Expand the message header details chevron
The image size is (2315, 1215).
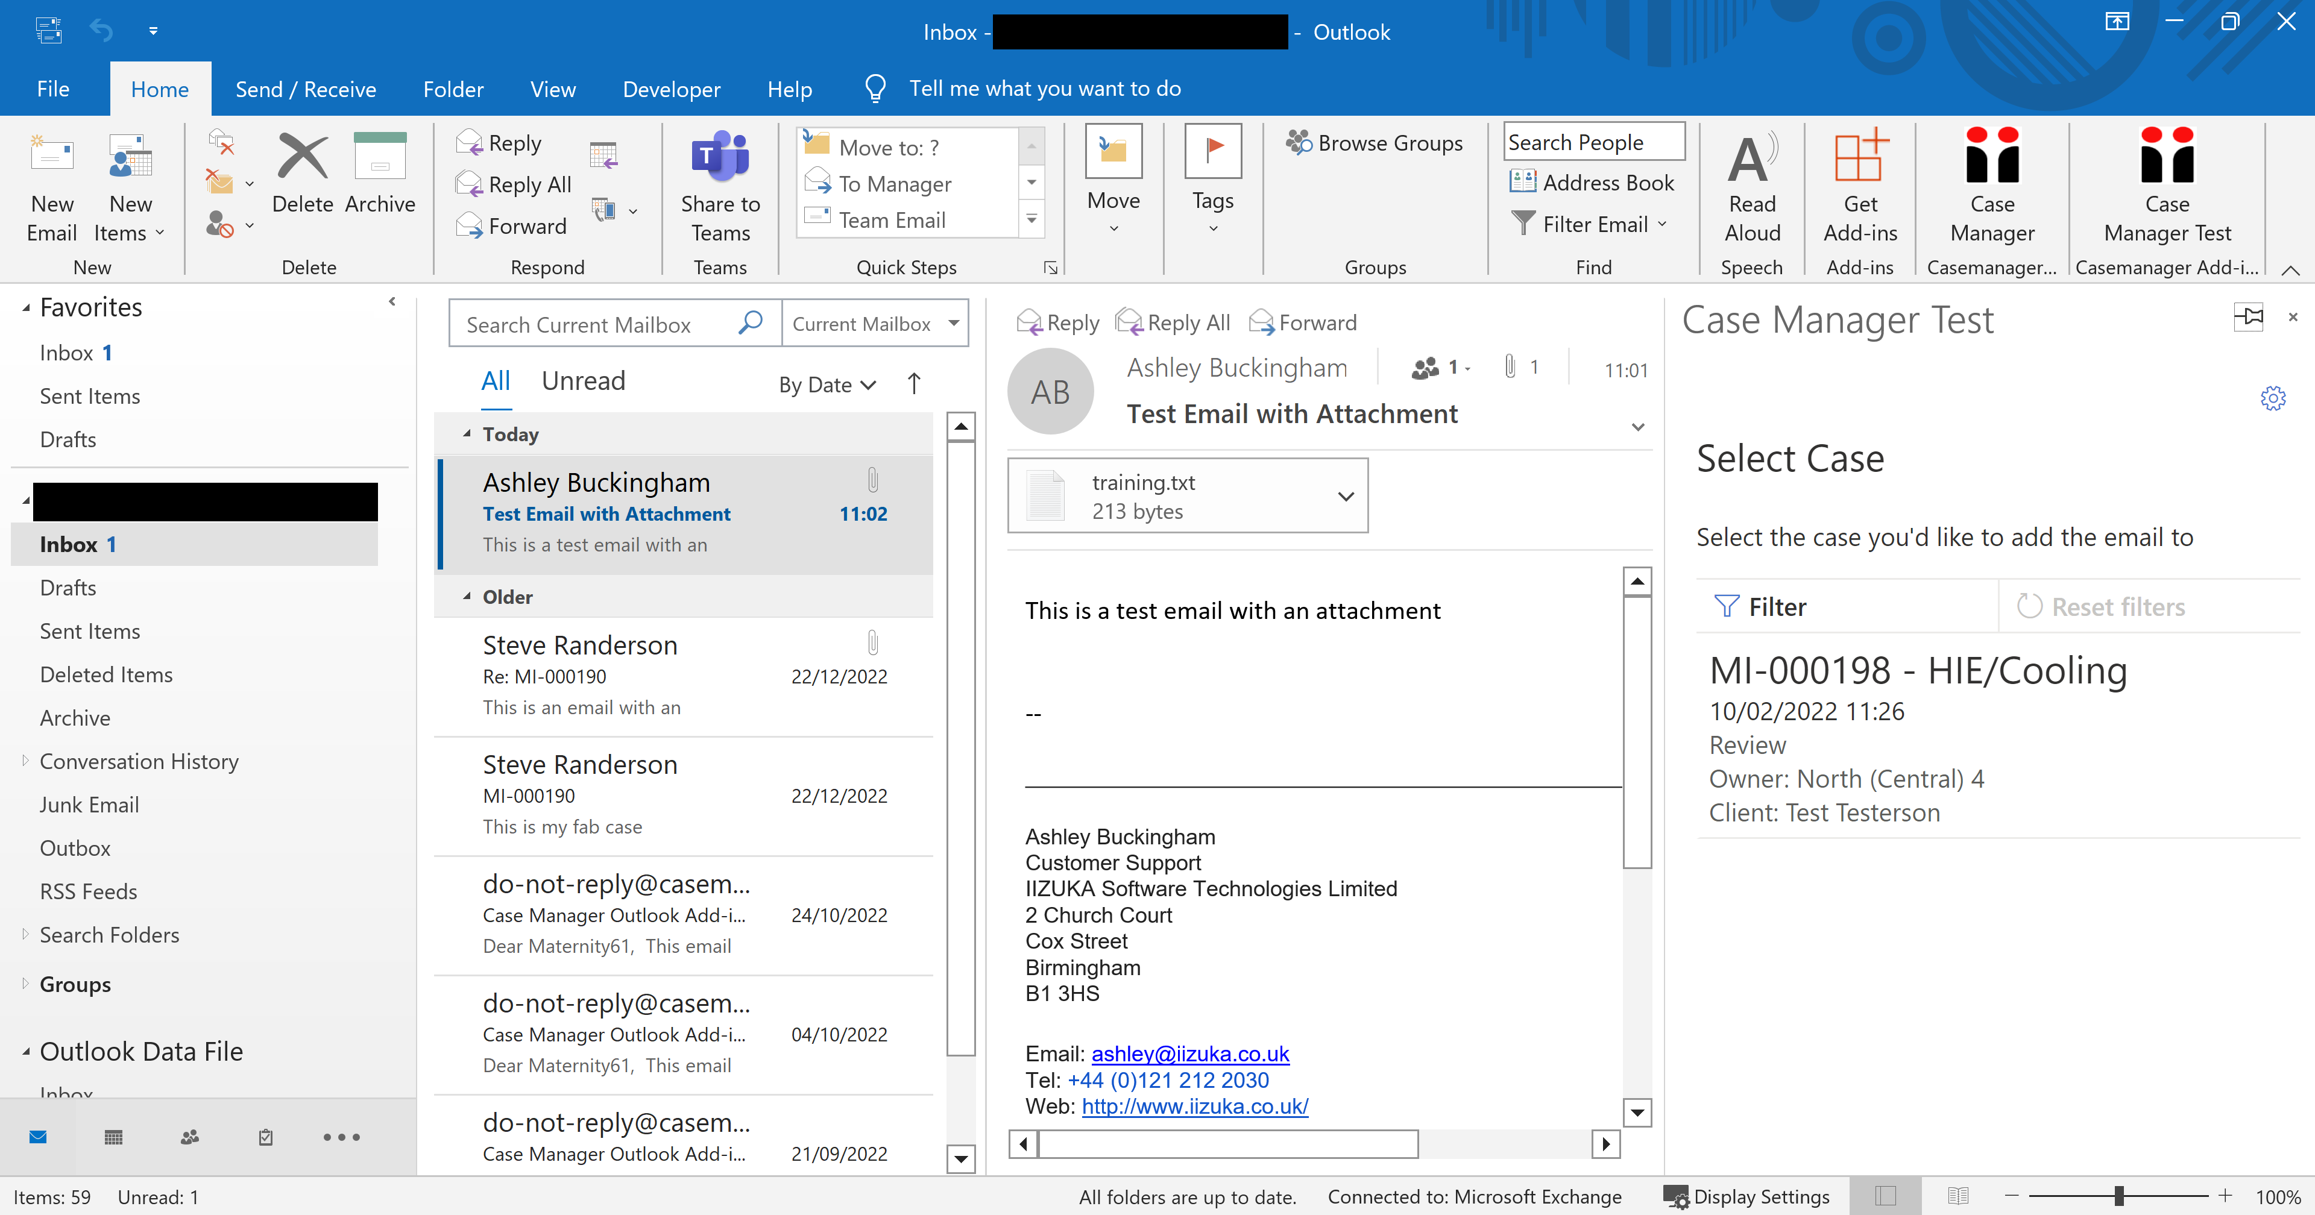[1639, 427]
